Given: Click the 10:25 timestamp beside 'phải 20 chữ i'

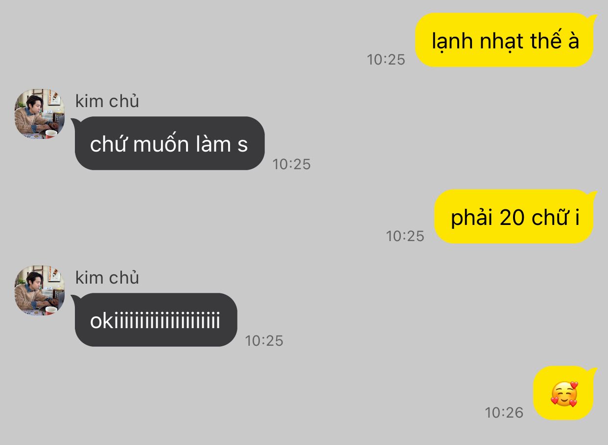Looking at the screenshot, I should coord(405,236).
